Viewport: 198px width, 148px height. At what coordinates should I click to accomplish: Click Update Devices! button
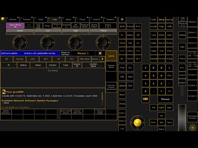click(6, 112)
